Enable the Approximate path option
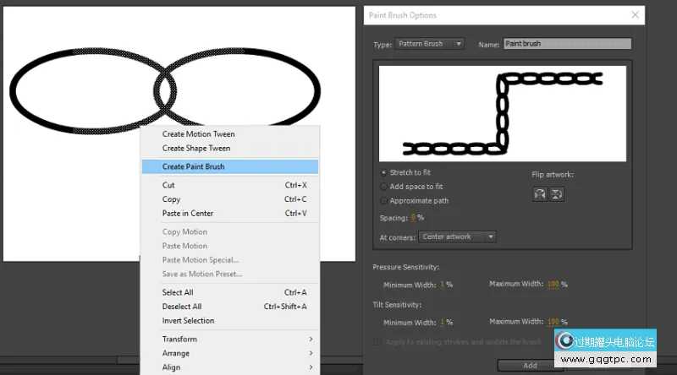The width and height of the screenshot is (677, 375). [x=384, y=201]
